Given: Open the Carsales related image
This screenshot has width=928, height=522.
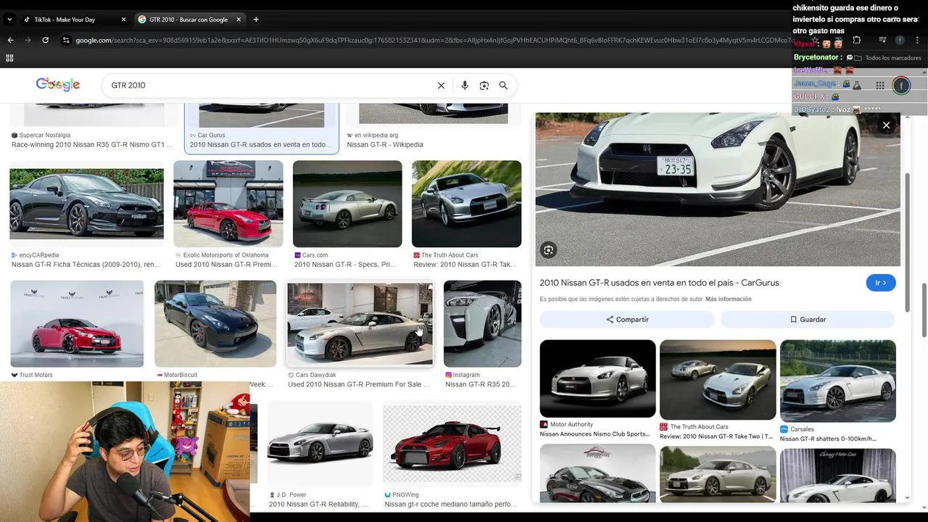Looking at the screenshot, I should 837,381.
